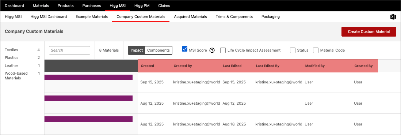Go to Materials in top navigation
Viewport: 401px width, 135px height.
click(41, 5)
